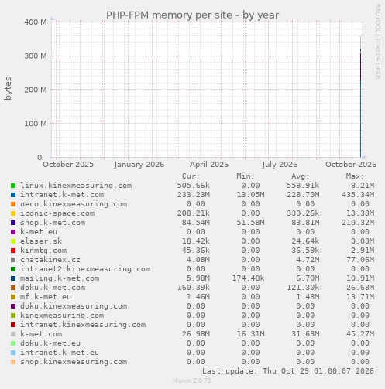Viewport: 385px width, 389px height.
Task: Click the 210.32M max value
Action: pos(358,223)
